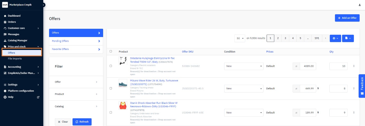365x126 pixels.
Task: Check the Shock Absorber bra offer checkbox
Action: (x=111, y=113)
